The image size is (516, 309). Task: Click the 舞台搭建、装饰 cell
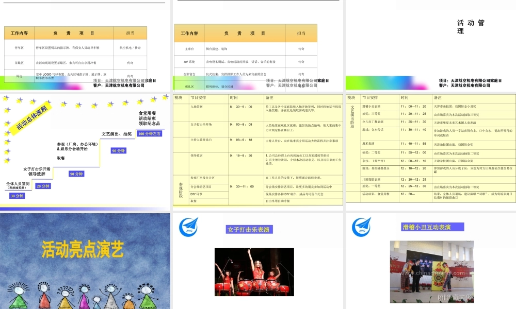(x=245, y=48)
